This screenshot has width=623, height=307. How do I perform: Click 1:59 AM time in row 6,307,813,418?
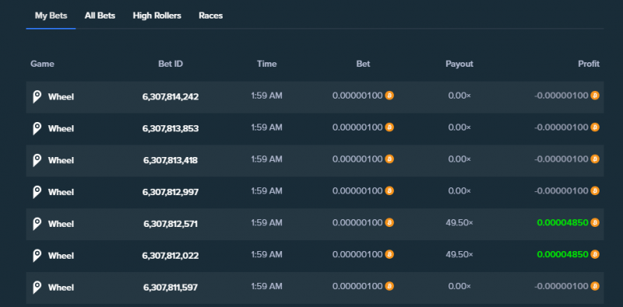click(266, 159)
